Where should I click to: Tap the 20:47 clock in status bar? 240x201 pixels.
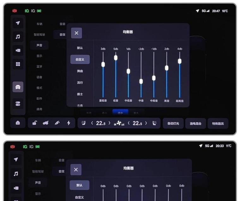(216, 11)
